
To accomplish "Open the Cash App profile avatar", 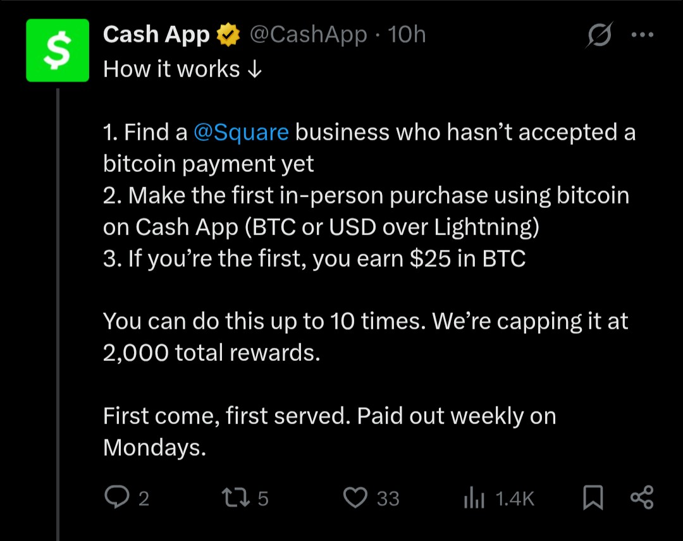I will click(58, 51).
